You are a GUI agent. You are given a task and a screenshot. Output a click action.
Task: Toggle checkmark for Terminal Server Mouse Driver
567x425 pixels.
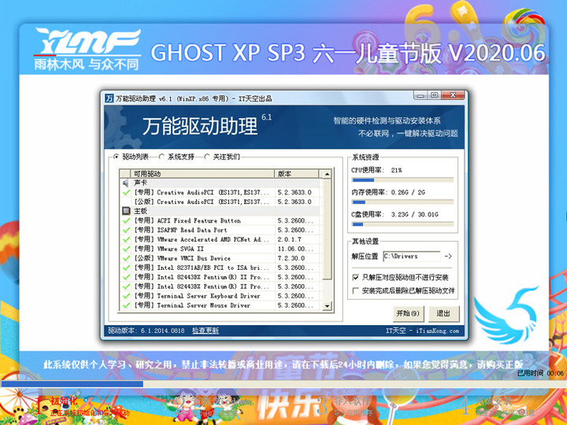tap(126, 305)
